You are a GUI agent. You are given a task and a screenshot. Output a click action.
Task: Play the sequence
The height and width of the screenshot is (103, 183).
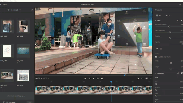(x=94, y=78)
